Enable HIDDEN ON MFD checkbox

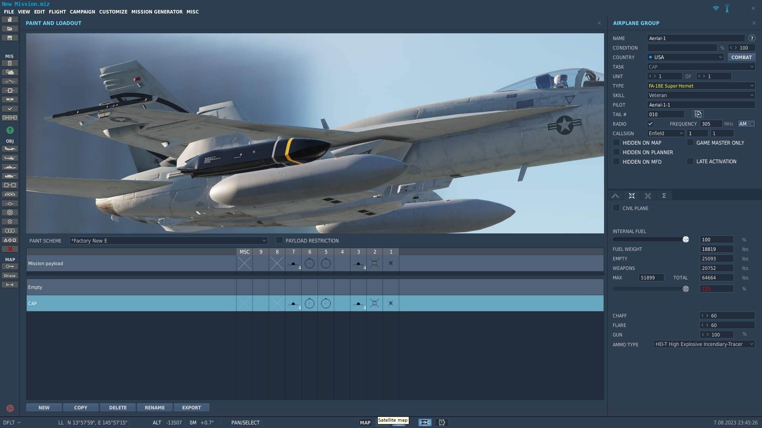coord(616,161)
